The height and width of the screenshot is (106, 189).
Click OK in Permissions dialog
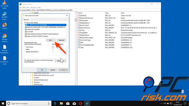[x=42, y=70]
